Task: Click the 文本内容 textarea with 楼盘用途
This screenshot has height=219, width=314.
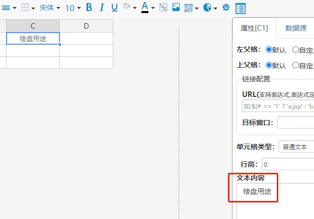Action: pos(275,201)
